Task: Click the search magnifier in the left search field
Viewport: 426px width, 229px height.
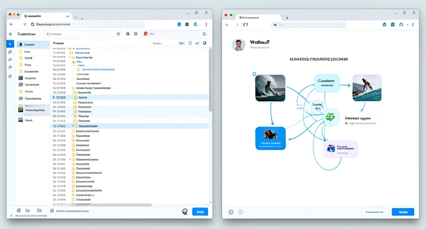Action: click(119, 34)
